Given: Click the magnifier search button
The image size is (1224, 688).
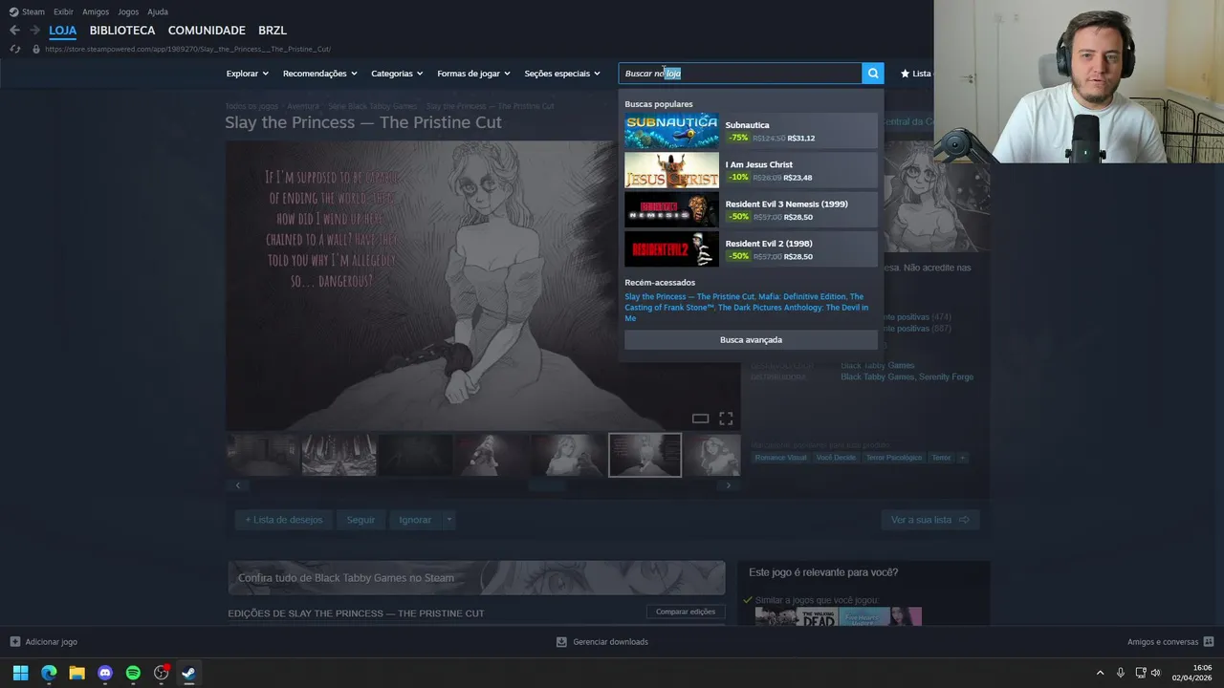Looking at the screenshot, I should (x=872, y=74).
